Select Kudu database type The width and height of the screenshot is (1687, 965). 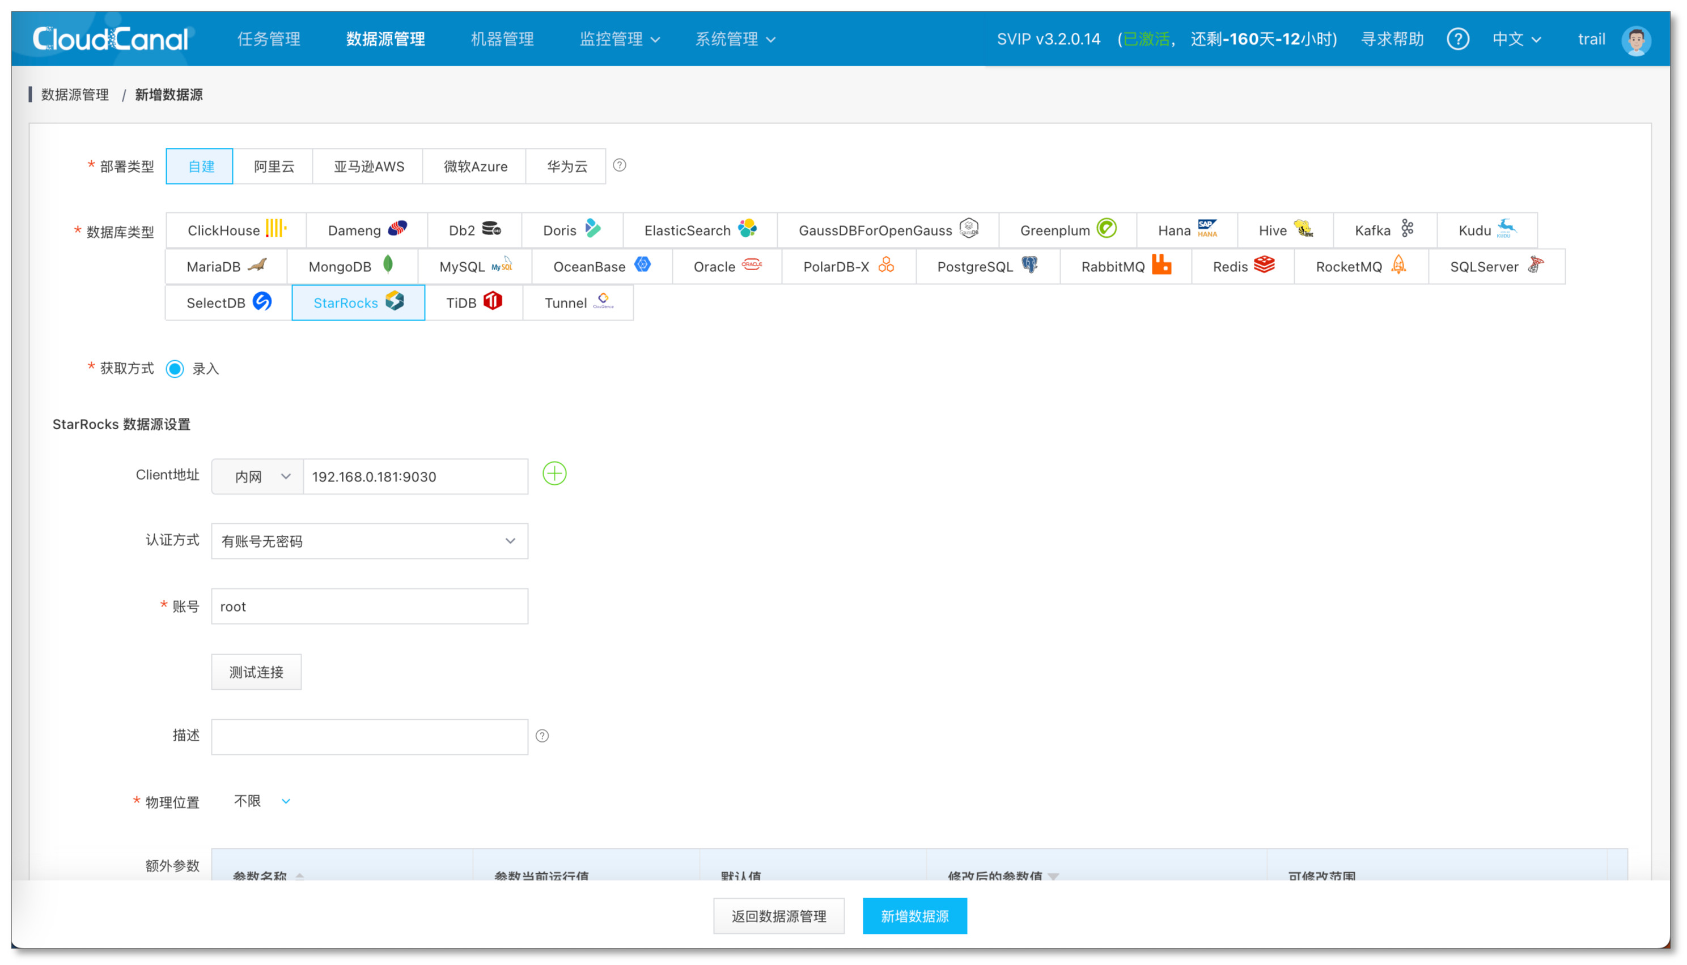point(1487,230)
